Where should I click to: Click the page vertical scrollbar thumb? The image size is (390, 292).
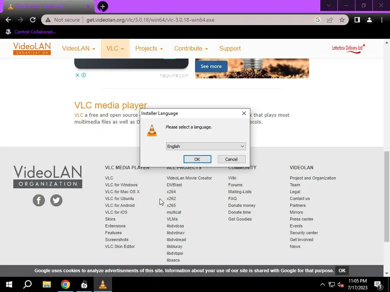[387, 196]
